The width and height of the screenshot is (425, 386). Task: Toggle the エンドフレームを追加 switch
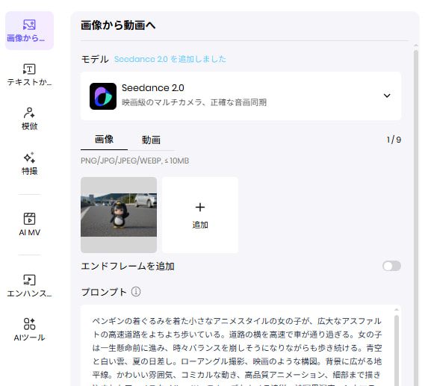391,266
